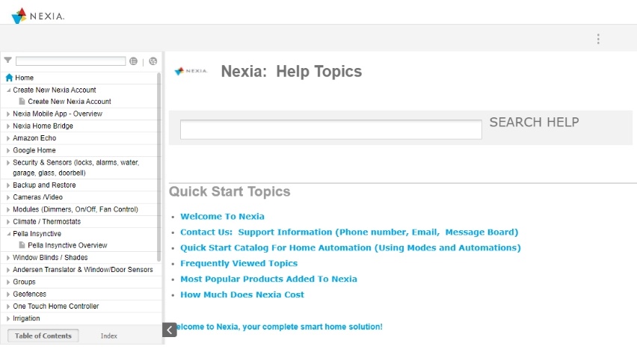Image resolution: width=637 pixels, height=361 pixels.
Task: Select the Table of Contents tab
Action: (43, 336)
